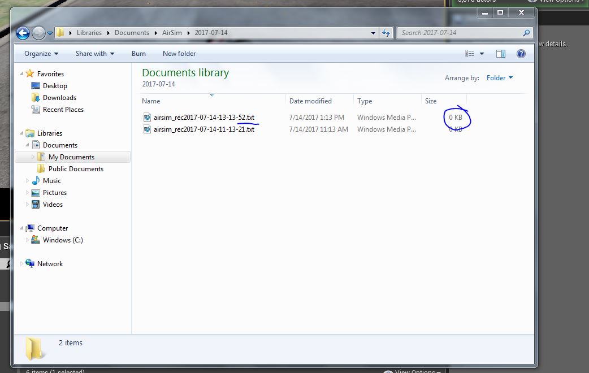The image size is (589, 373).
Task: Click Burn in the toolbar
Action: 138,54
